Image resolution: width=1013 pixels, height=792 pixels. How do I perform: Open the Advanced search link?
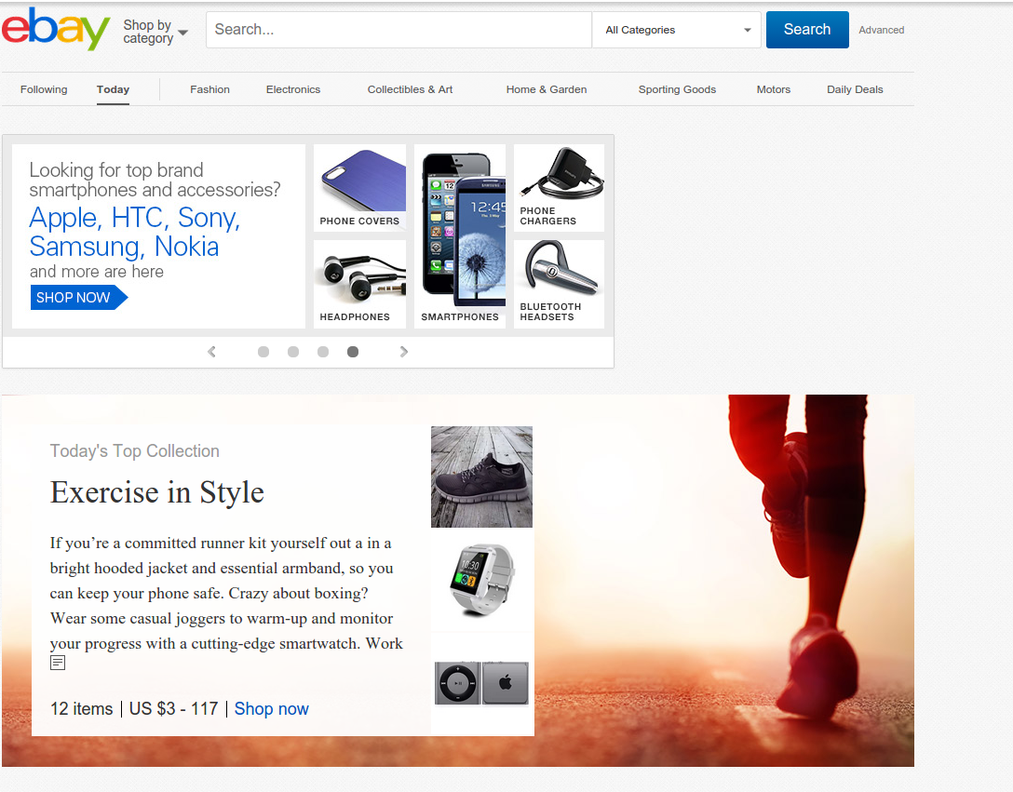(x=881, y=30)
